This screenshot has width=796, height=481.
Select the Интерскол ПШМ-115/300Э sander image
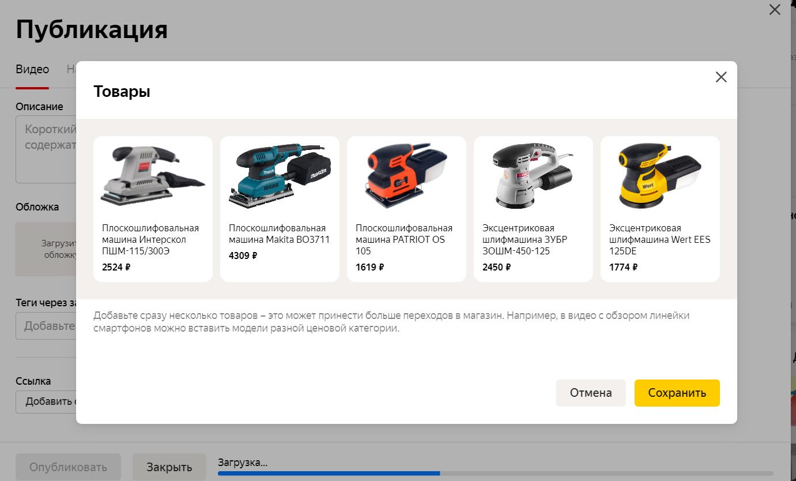click(153, 175)
